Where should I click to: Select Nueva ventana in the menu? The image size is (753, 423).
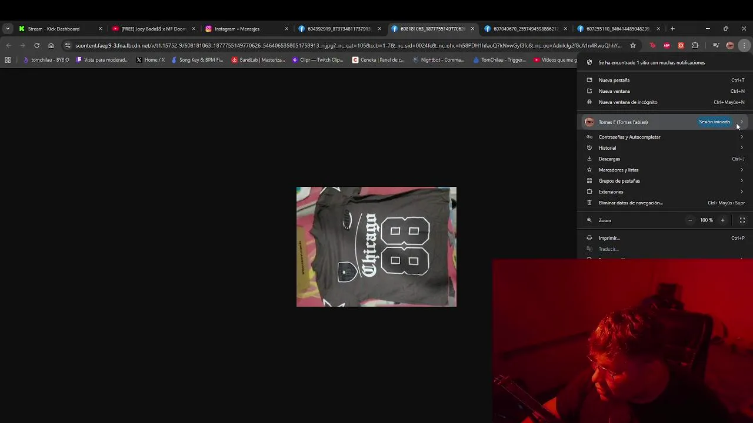pyautogui.click(x=665, y=91)
